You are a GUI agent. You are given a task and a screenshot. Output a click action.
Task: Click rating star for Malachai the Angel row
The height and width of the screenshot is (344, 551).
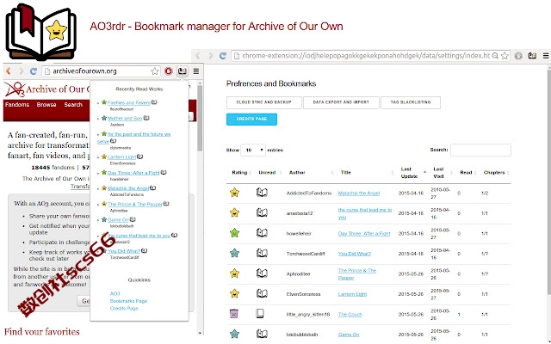tap(234, 193)
